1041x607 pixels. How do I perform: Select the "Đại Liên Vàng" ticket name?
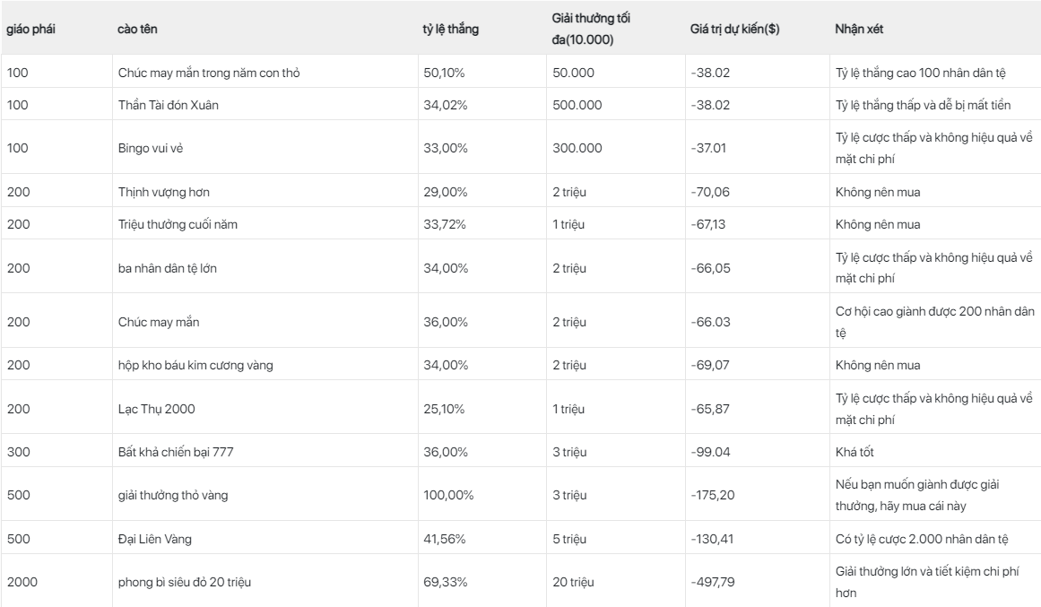pyautogui.click(x=156, y=539)
